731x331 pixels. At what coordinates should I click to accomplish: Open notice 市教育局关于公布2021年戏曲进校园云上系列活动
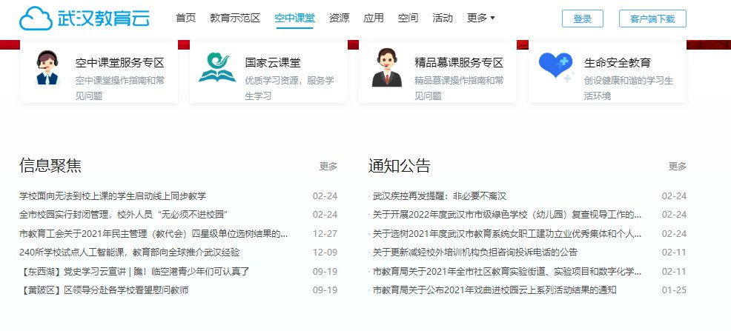tap(494, 290)
